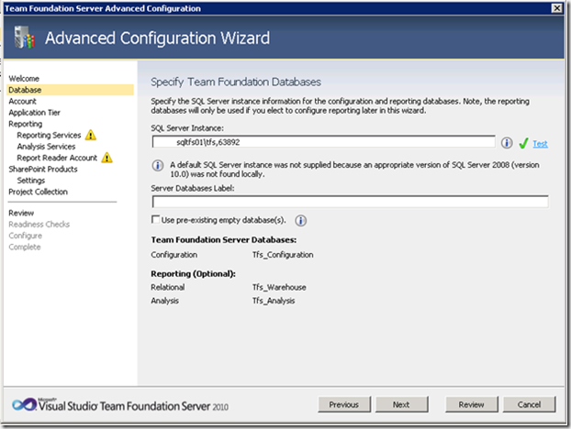The image size is (571, 429).
Task: Click the info icon beside pre-existing database checkbox
Action: click(x=301, y=221)
